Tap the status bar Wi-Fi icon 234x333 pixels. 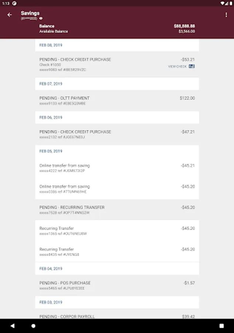point(223,3)
